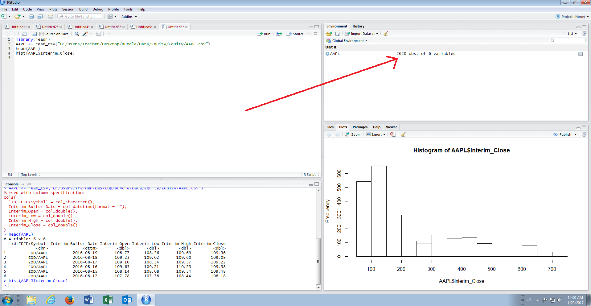Clear all plots with broom icon
The height and width of the screenshot is (306, 591).
403,134
